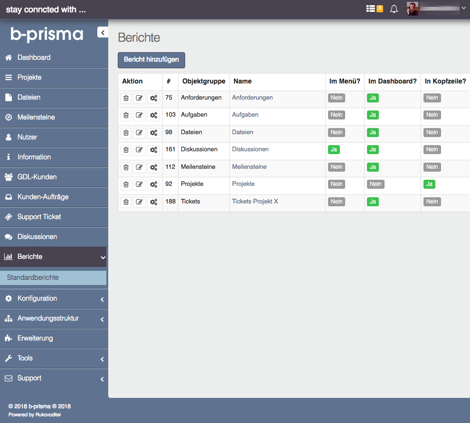
Task: Click the edit icon for Aufgaben report
Action: tap(139, 115)
